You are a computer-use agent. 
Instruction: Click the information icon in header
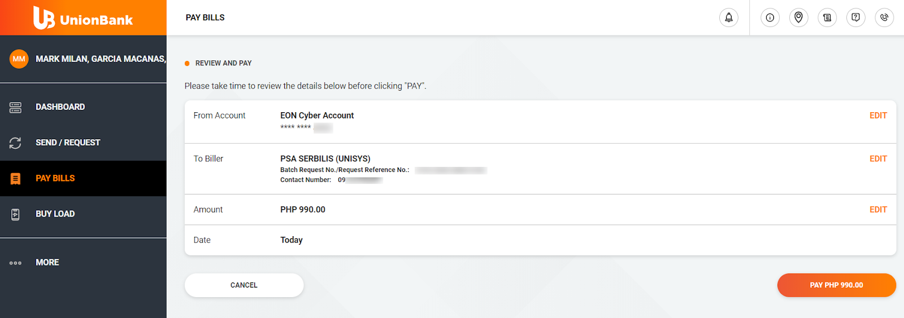point(770,17)
